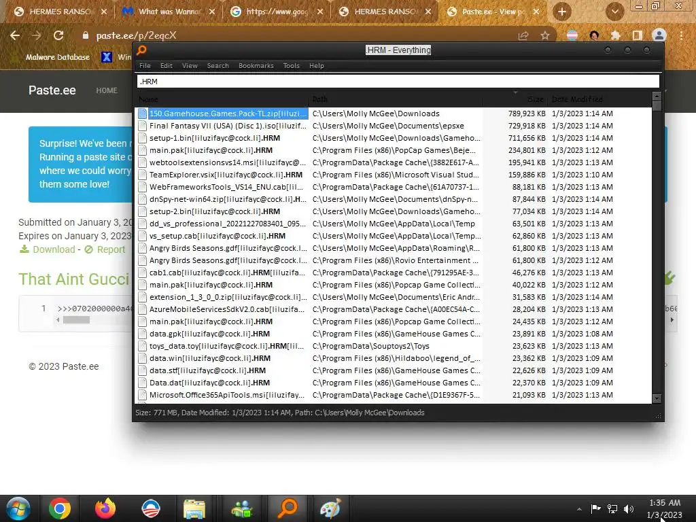Sort results by Path column header

395,99
